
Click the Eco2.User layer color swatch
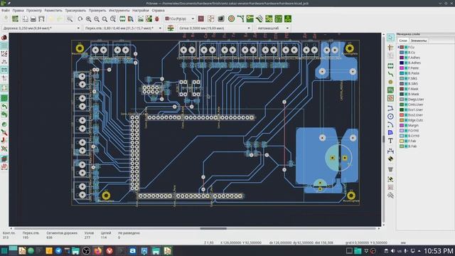tap(402, 115)
